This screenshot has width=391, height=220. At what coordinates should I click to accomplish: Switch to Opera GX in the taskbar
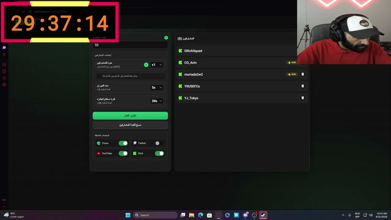pyautogui.click(x=218, y=215)
